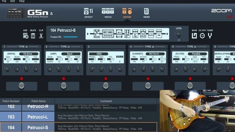Toggle footswitch for slot 3

106,86
